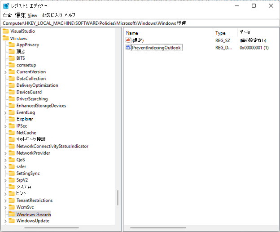Click the DataCollection folder icon
Screen dimensions: 280x232
tap(12, 79)
